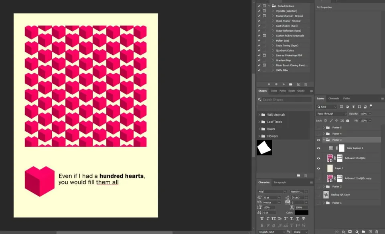Hide the Poster 3 group
385x234 pixels.
pos(318,140)
